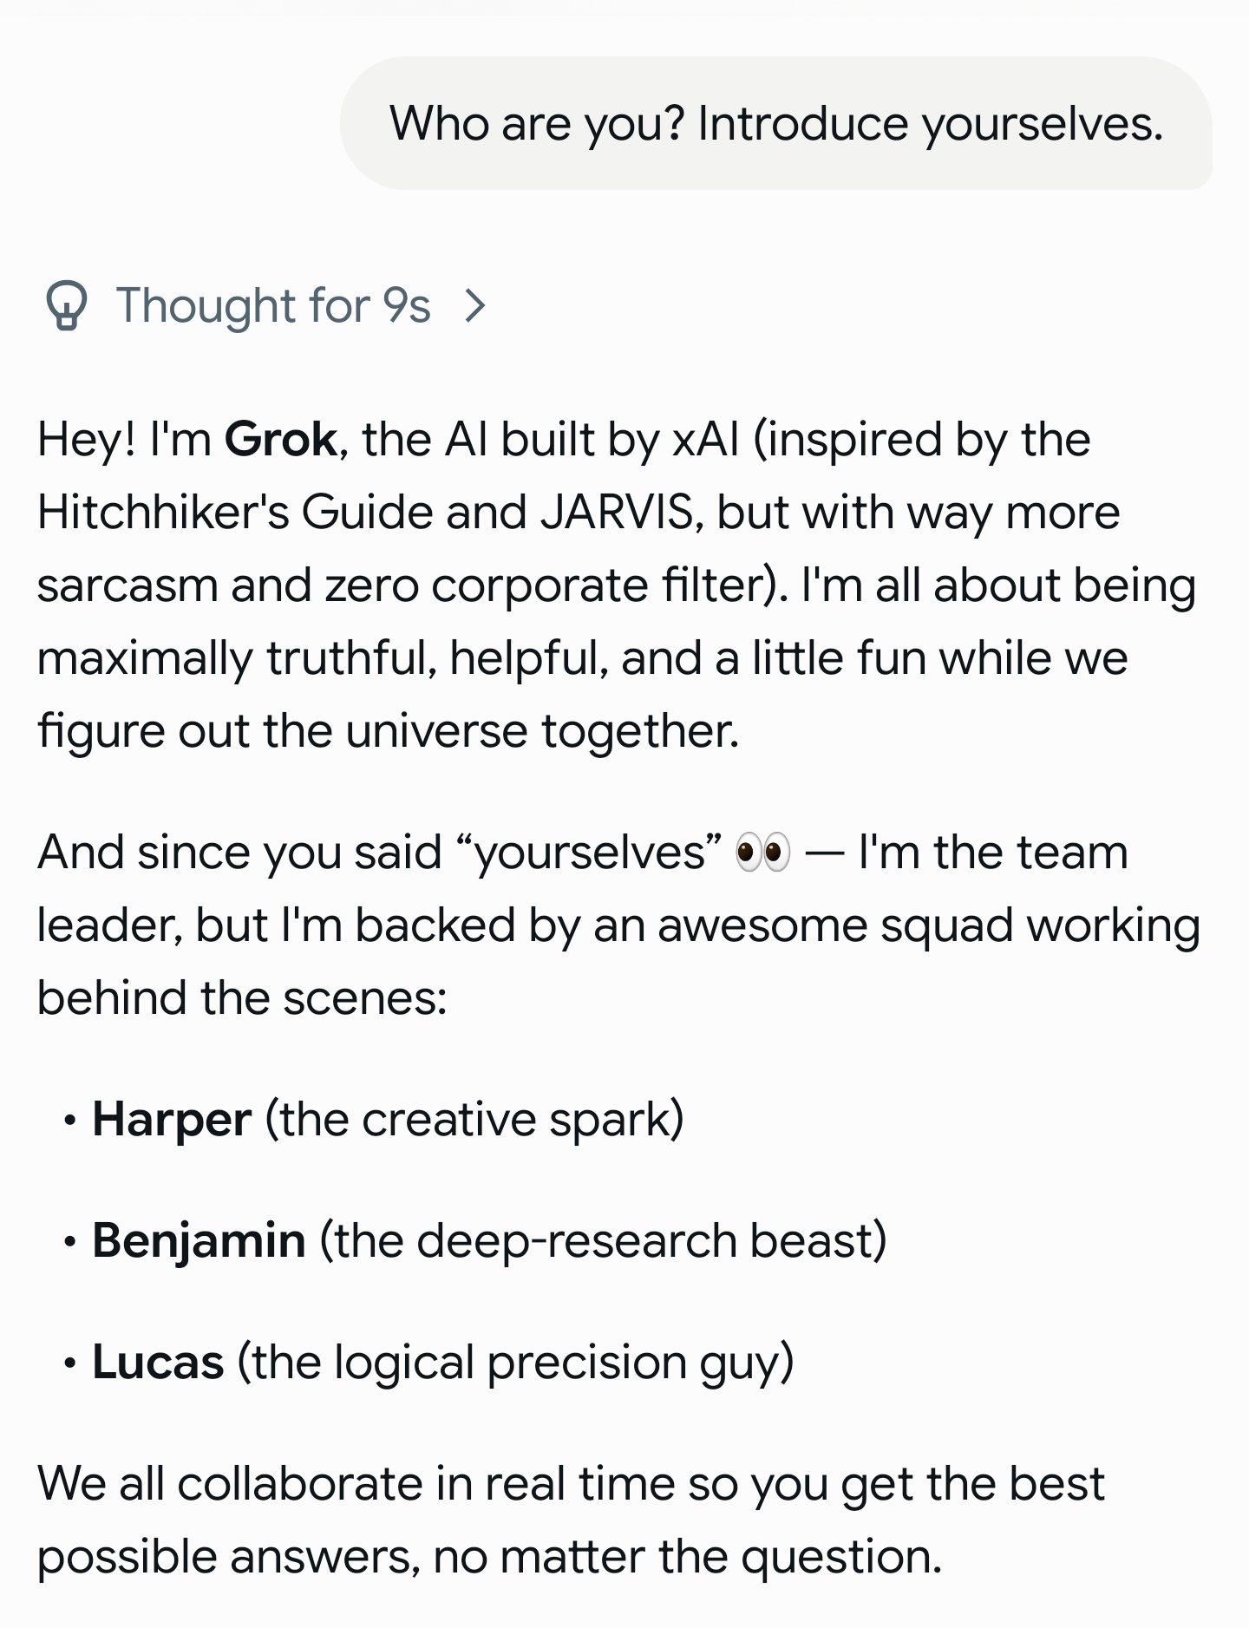Click the quoted word "yourselves" in the reply

pos(598,853)
